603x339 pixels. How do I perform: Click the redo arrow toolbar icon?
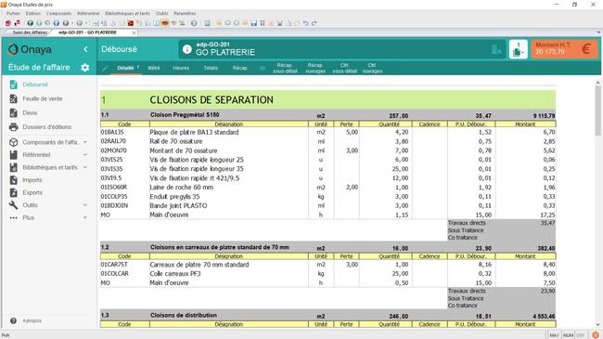314,23
